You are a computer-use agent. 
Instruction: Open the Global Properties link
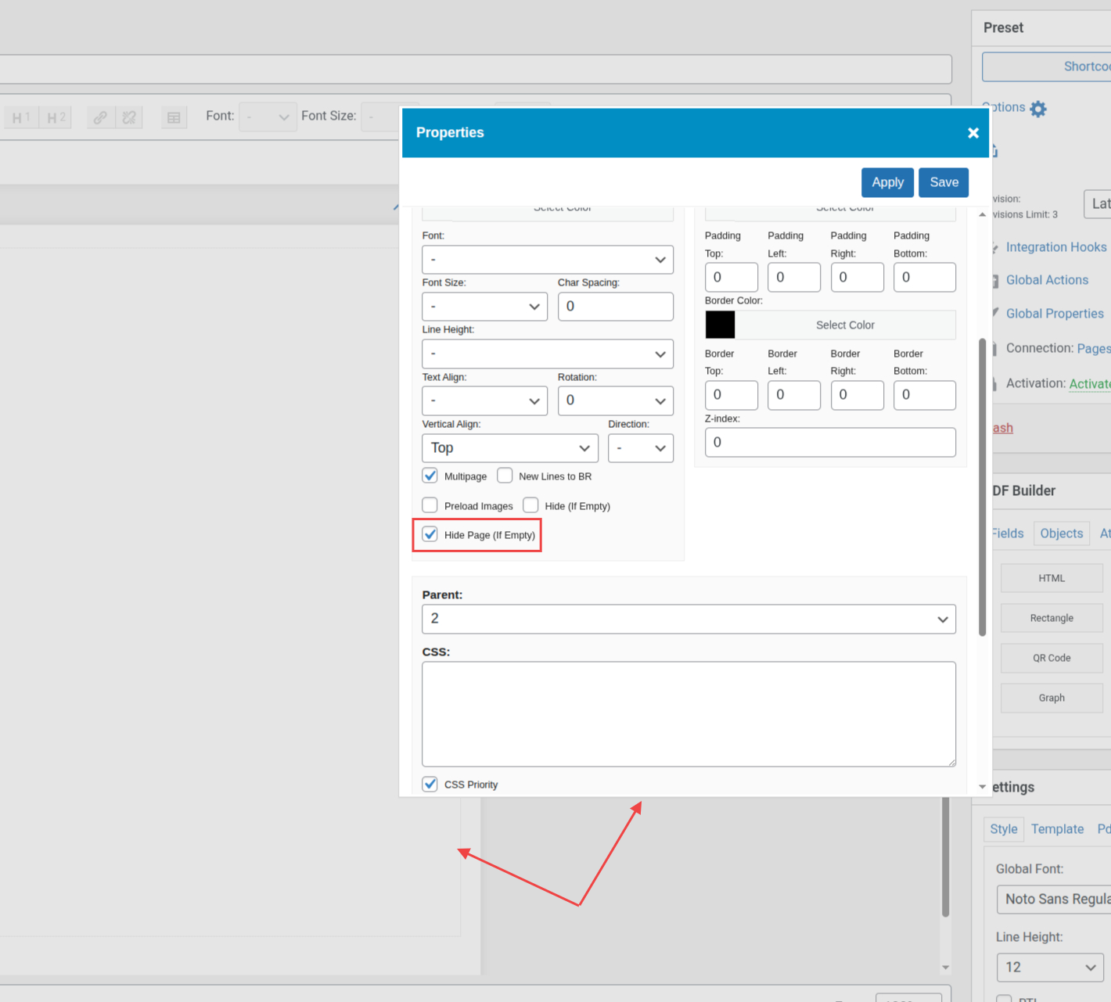point(1055,314)
